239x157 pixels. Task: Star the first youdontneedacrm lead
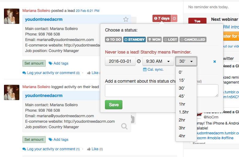pos(126,19)
